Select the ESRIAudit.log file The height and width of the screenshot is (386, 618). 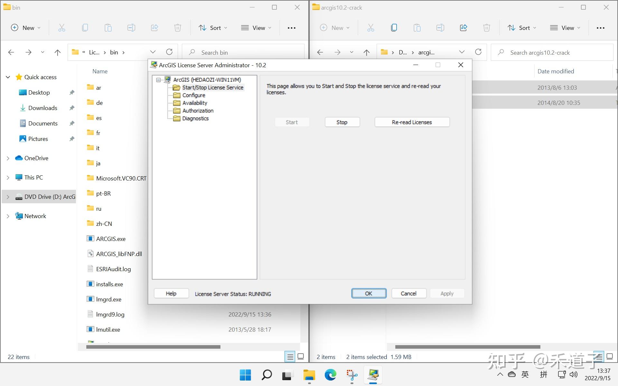[x=113, y=269]
